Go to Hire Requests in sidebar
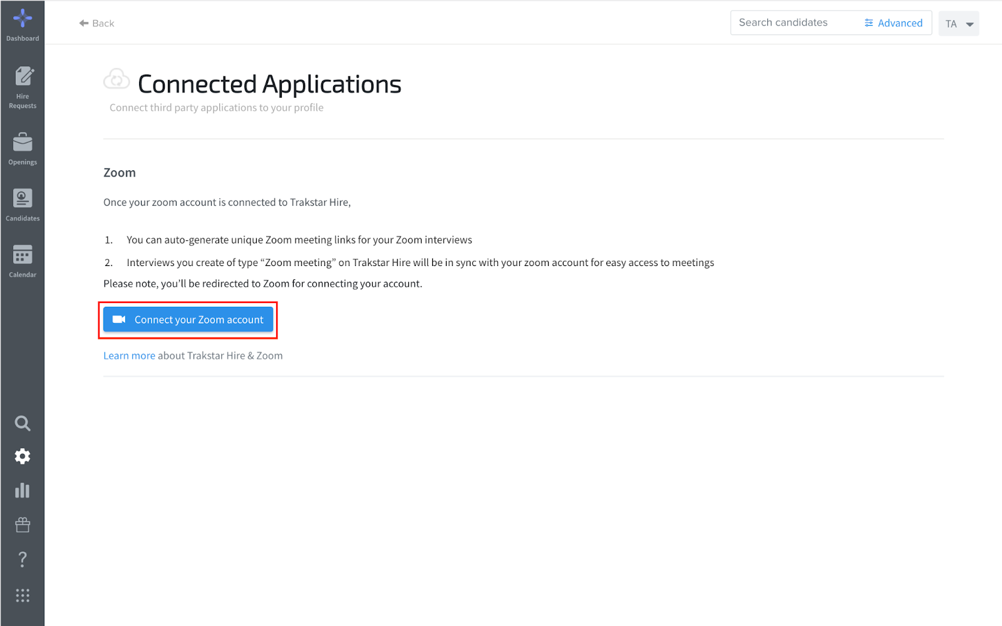This screenshot has width=1002, height=626. pyautogui.click(x=23, y=88)
